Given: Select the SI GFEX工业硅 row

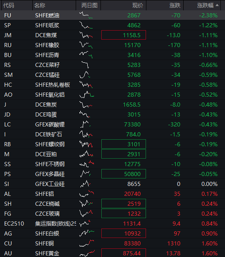Looking at the screenshot, I should 112,184.
